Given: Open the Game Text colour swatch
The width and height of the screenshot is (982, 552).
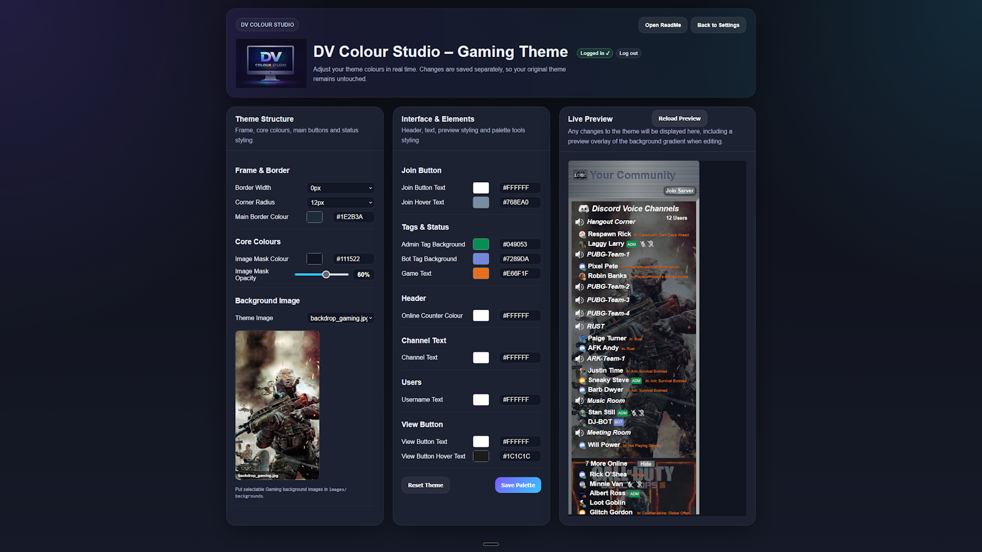Looking at the screenshot, I should pyautogui.click(x=481, y=274).
